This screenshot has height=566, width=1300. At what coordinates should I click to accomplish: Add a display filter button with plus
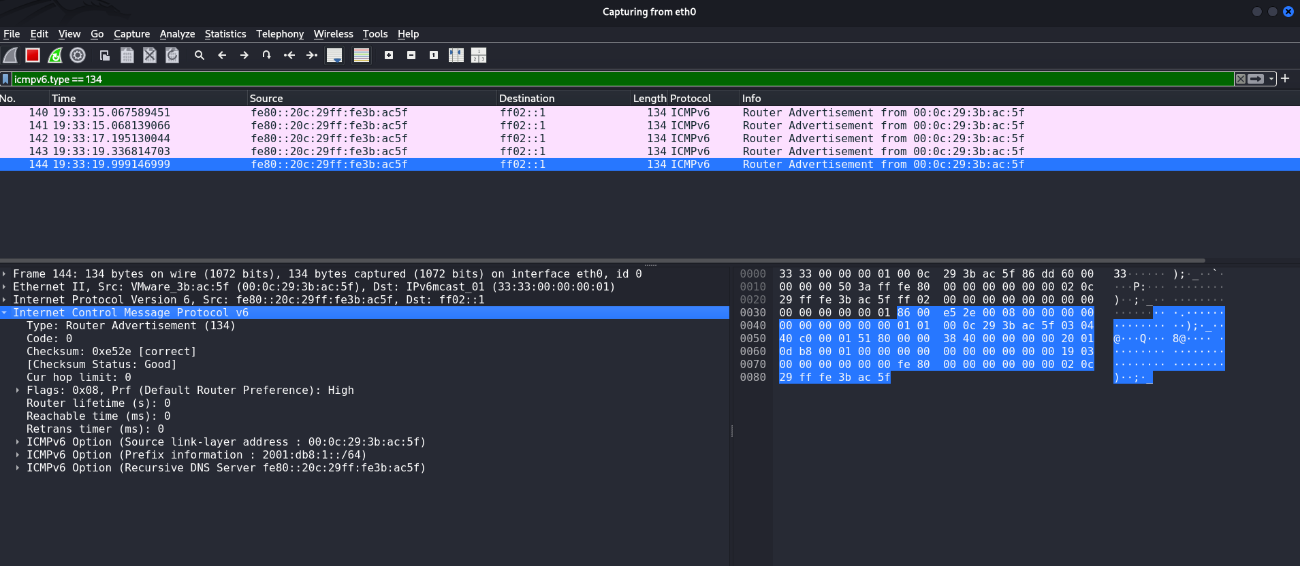pyautogui.click(x=1285, y=78)
